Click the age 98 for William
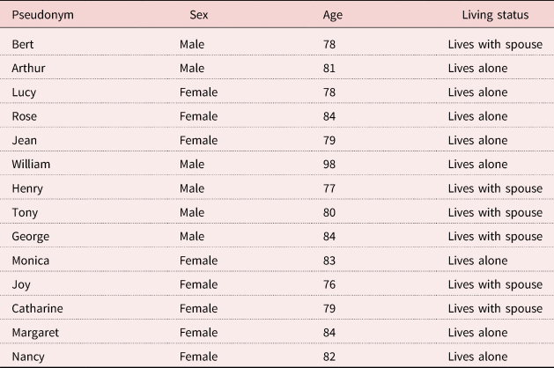Image resolution: width=554 pixels, height=368 pixels. point(329,165)
